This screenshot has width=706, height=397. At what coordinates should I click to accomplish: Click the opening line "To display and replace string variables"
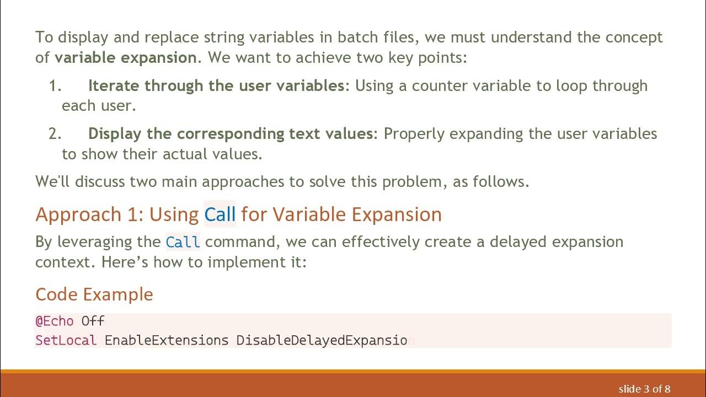(x=349, y=37)
